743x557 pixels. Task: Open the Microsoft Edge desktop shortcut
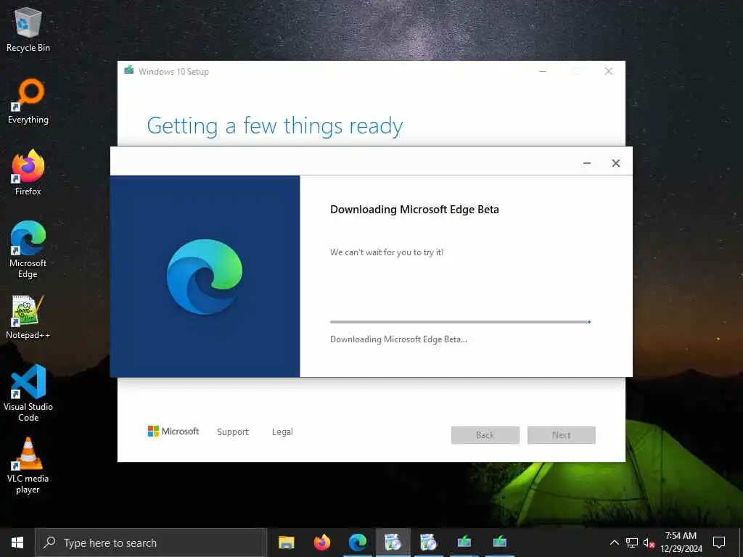[28, 249]
